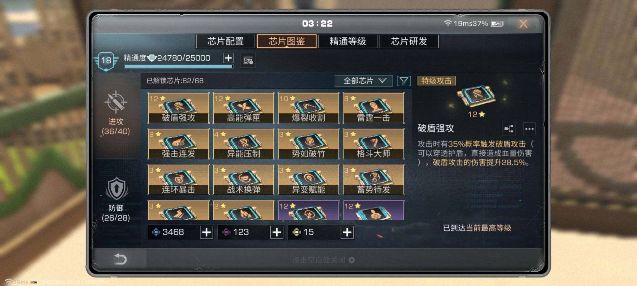This screenshot has height=286, width=637.
Task: Click the mastery info card icon
Action: pyautogui.click(x=248, y=61)
